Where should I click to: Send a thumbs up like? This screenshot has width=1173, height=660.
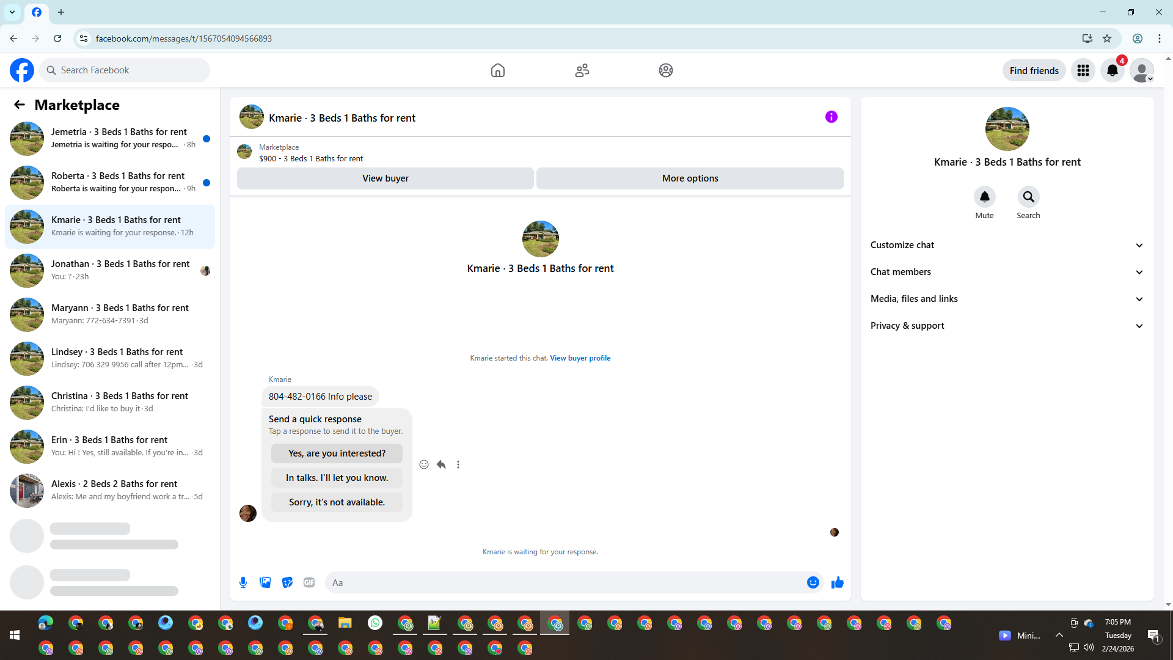837,582
